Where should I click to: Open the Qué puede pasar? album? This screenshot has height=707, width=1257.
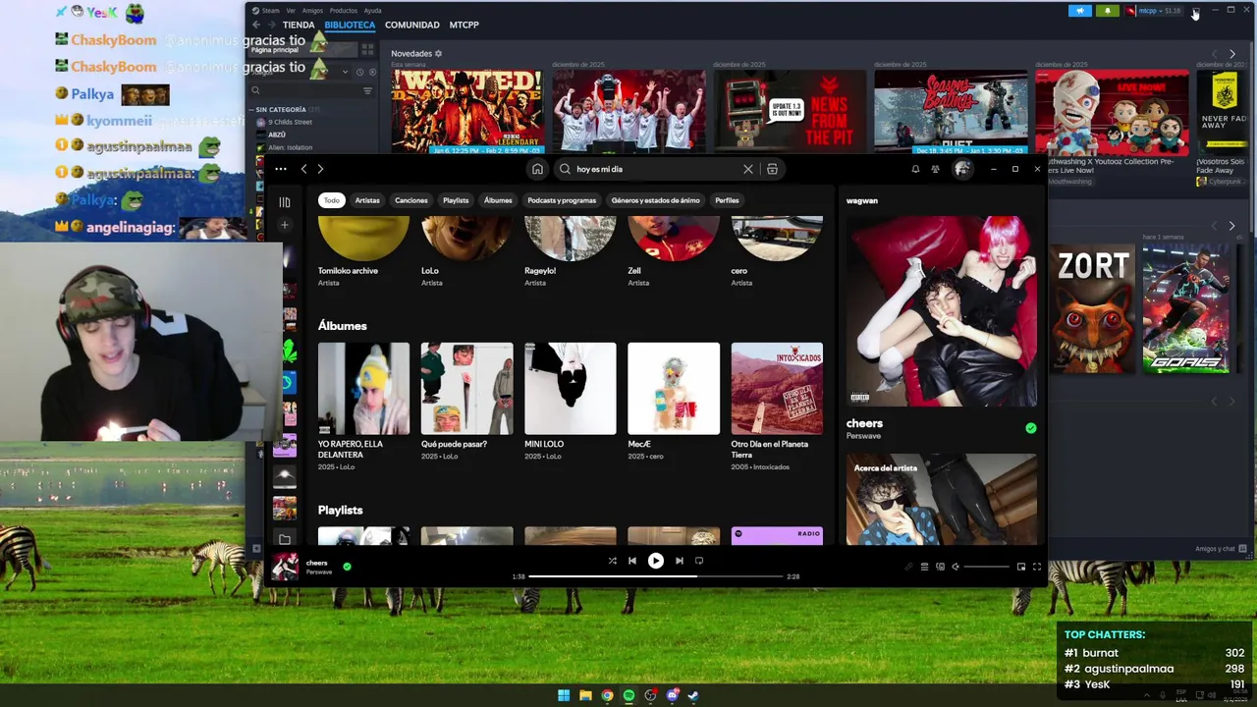(466, 389)
